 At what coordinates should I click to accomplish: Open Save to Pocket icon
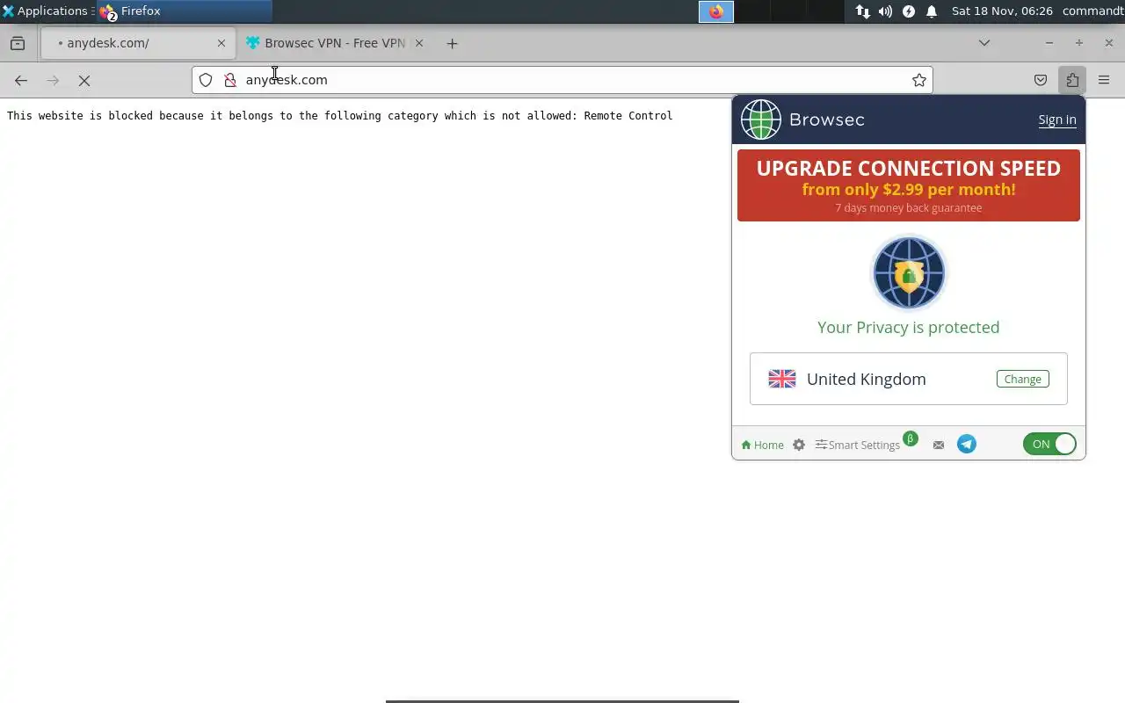1041,80
